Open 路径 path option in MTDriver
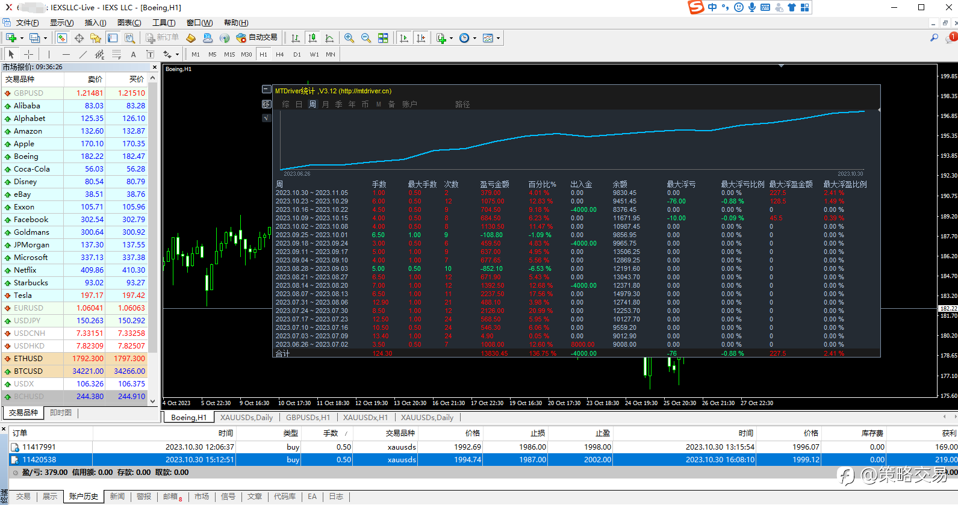Image resolution: width=958 pixels, height=505 pixels. [x=462, y=104]
